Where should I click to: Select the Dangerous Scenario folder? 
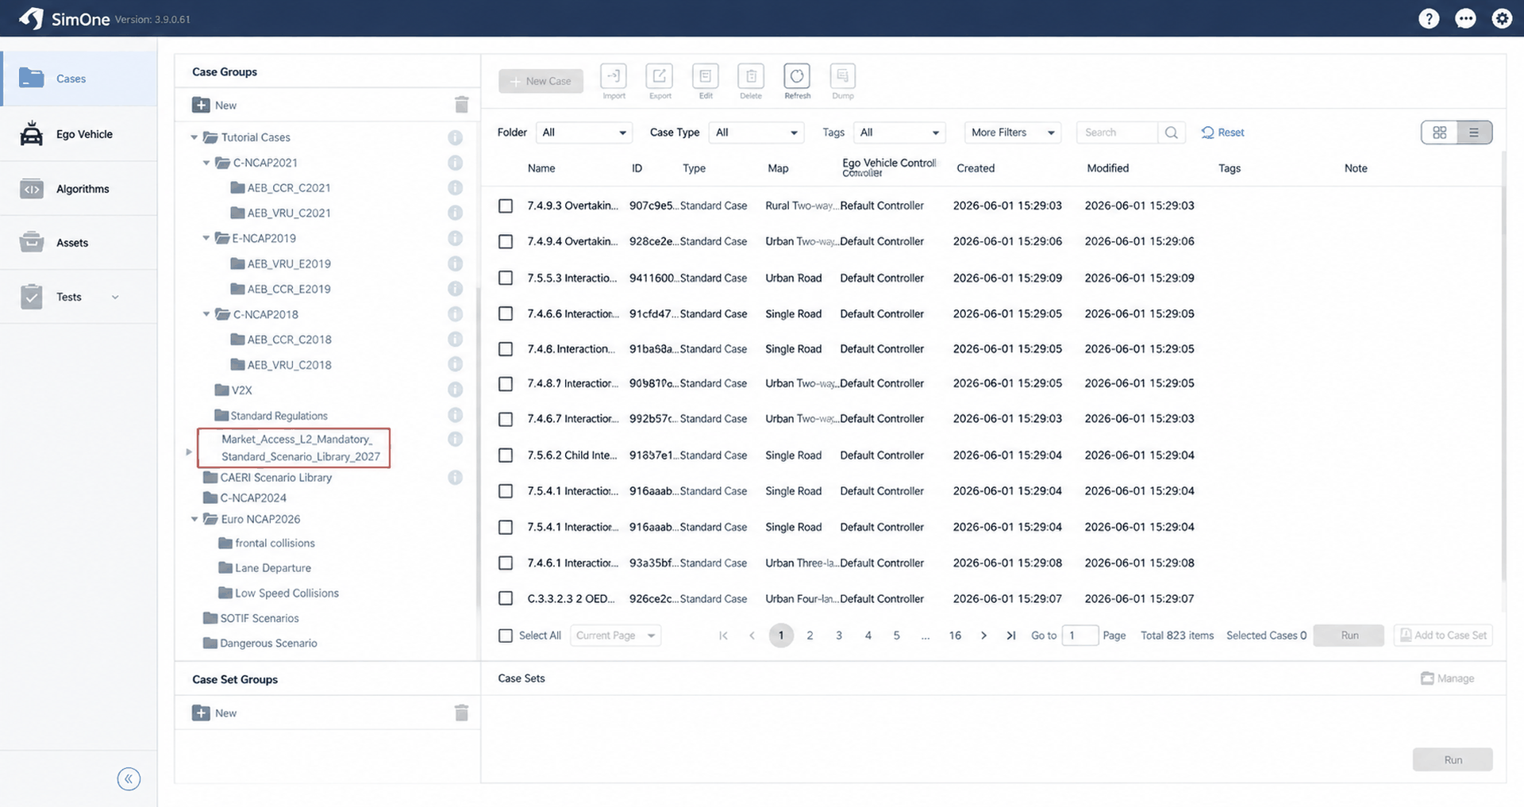point(260,644)
